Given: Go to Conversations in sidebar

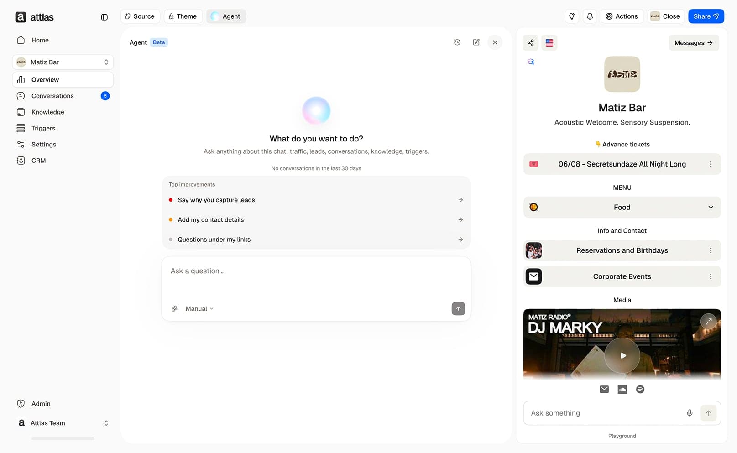Looking at the screenshot, I should pyautogui.click(x=63, y=96).
